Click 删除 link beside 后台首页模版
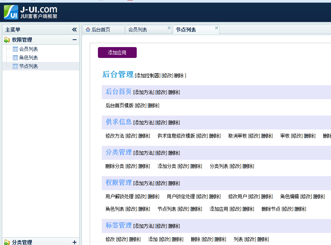The width and height of the screenshot is (331, 245). pos(153,105)
